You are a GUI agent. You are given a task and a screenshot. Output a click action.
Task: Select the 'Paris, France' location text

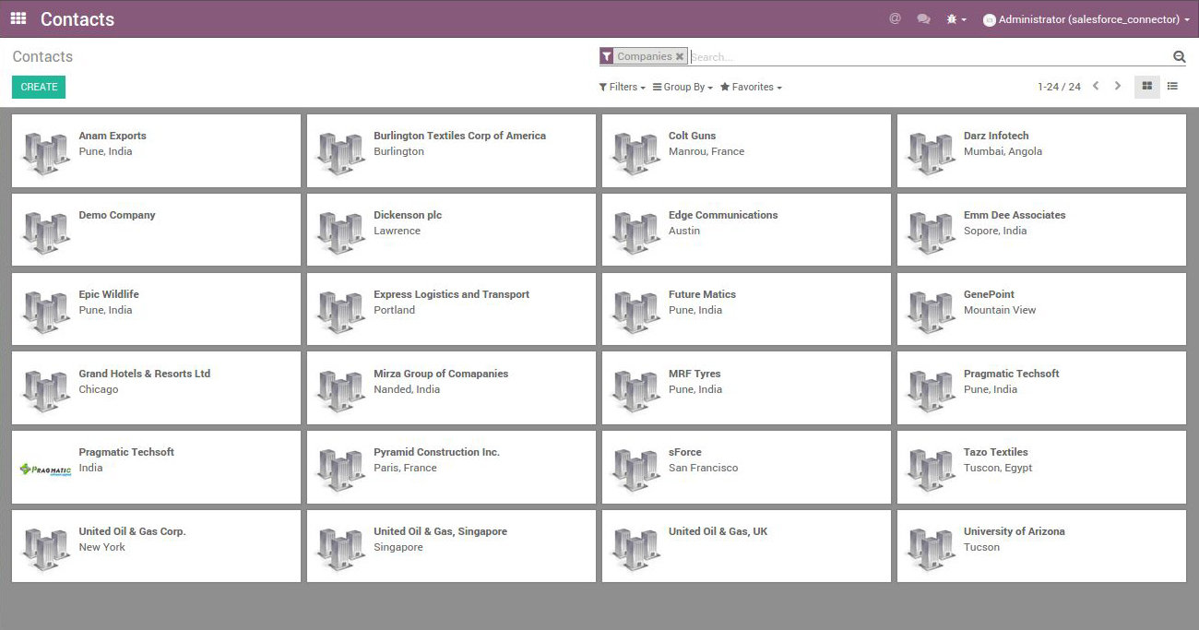coord(405,468)
